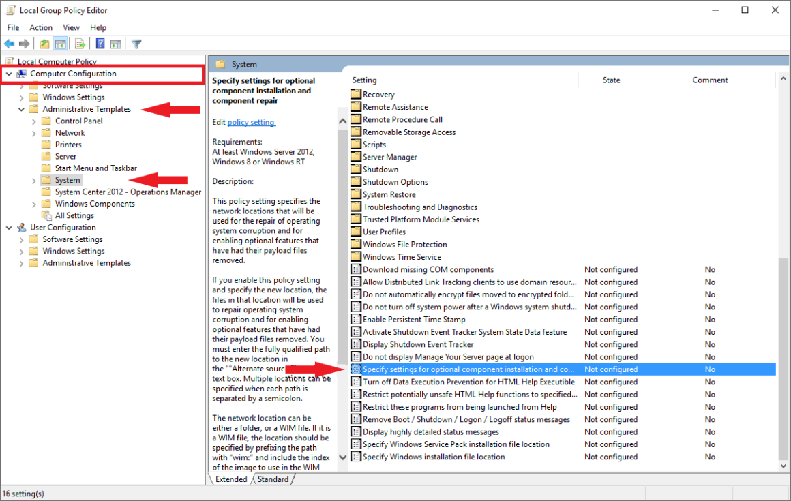Image resolution: width=791 pixels, height=501 pixels.
Task: Toggle the Show/Hide Console Tree icon
Action: (x=59, y=43)
